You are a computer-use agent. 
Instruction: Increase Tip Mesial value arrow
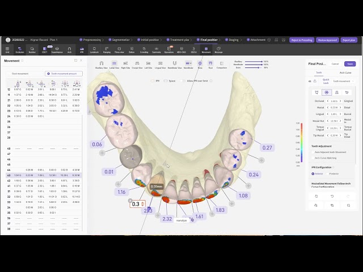(340, 135)
